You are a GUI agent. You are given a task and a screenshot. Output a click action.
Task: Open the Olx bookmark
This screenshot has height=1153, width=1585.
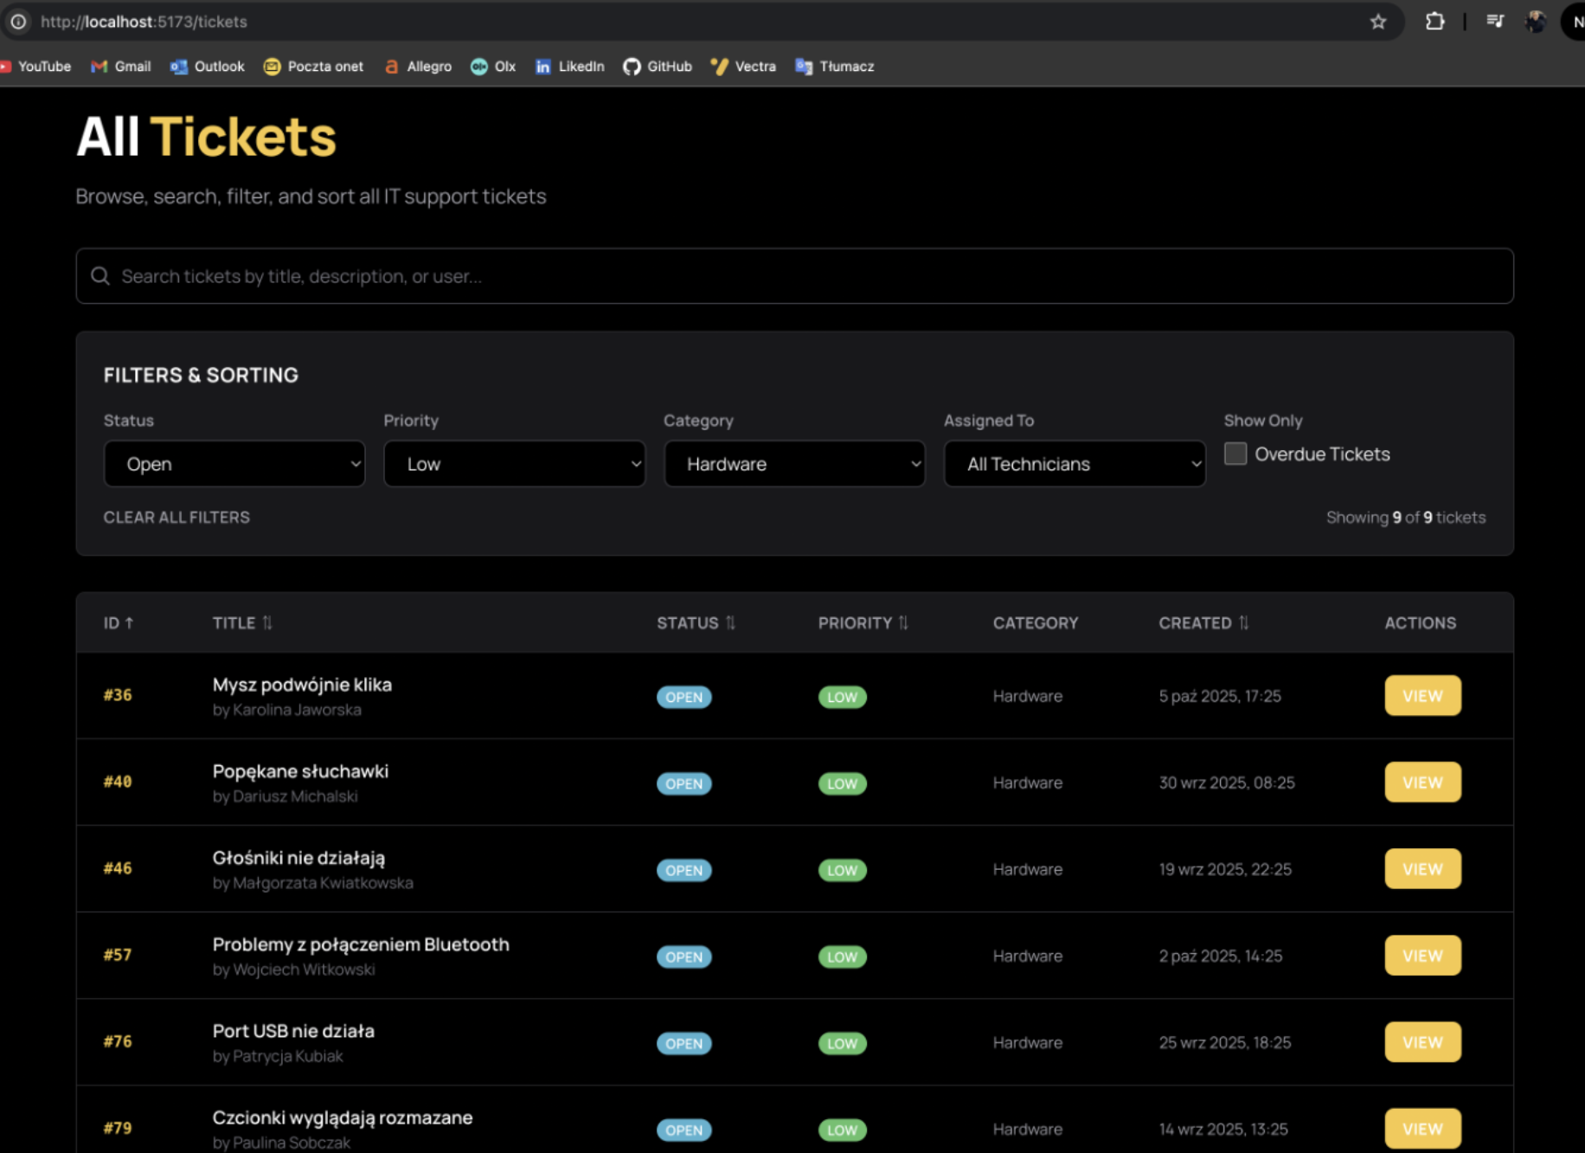493,67
